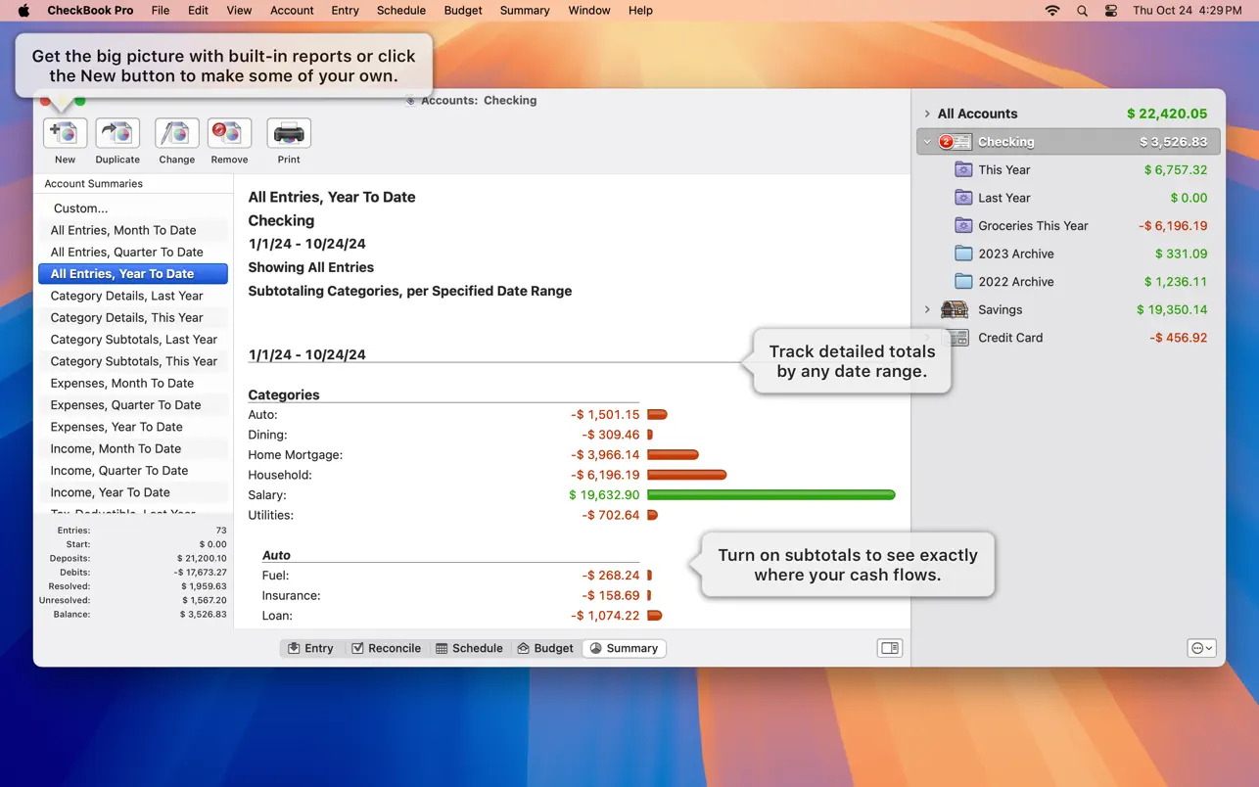Select Expenses, Month To Date
This screenshot has height=787, width=1259.
coord(133,383)
